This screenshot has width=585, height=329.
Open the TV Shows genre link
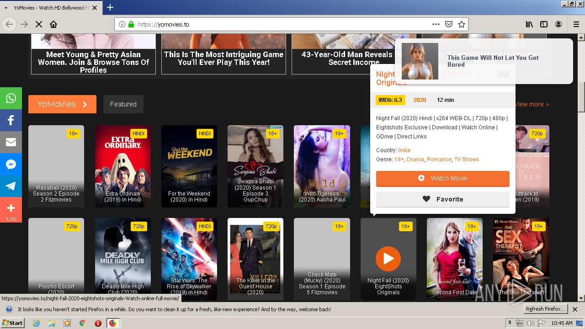pos(467,159)
